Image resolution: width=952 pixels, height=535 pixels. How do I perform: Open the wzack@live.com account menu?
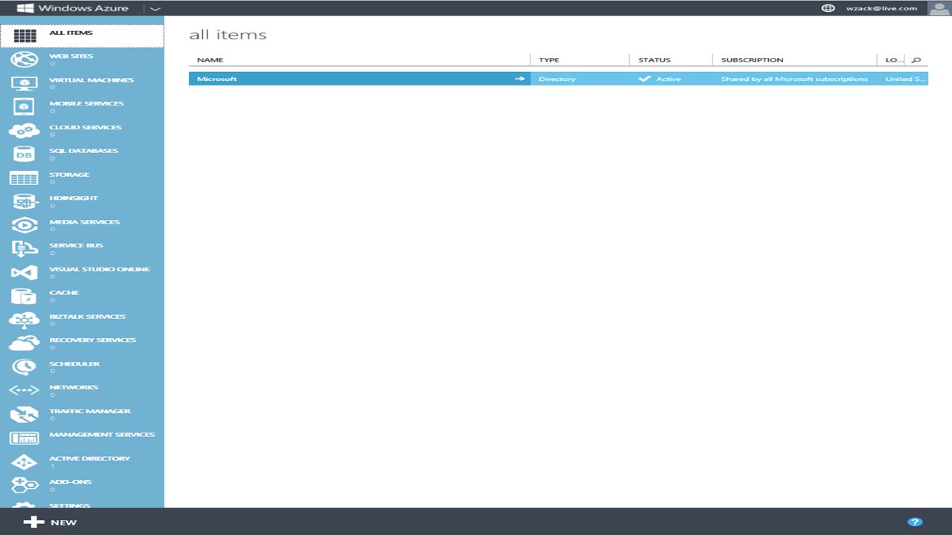click(881, 8)
